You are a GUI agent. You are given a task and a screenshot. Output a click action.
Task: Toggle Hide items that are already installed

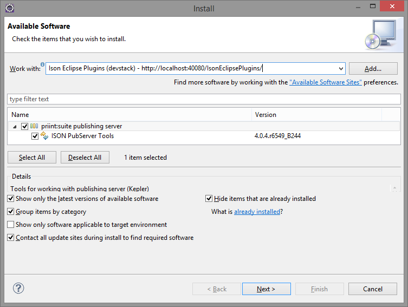209,199
